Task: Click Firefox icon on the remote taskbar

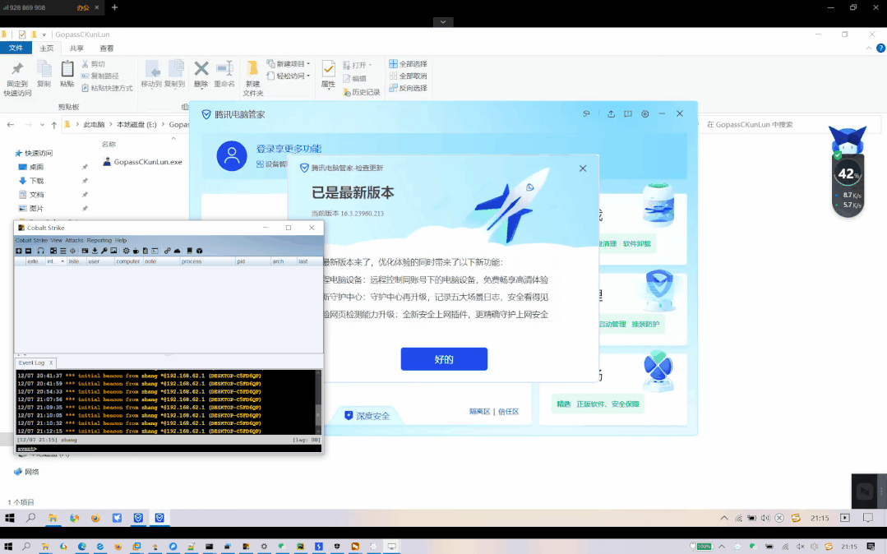Action: click(x=95, y=518)
